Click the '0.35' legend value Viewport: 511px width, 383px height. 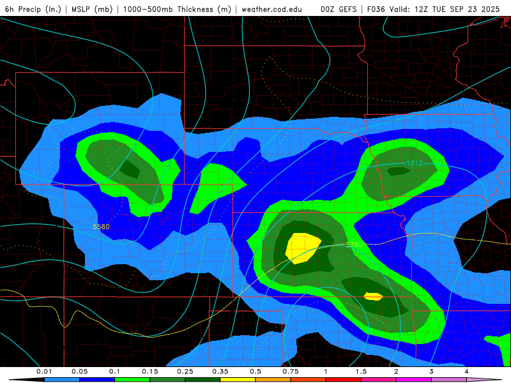220,372
